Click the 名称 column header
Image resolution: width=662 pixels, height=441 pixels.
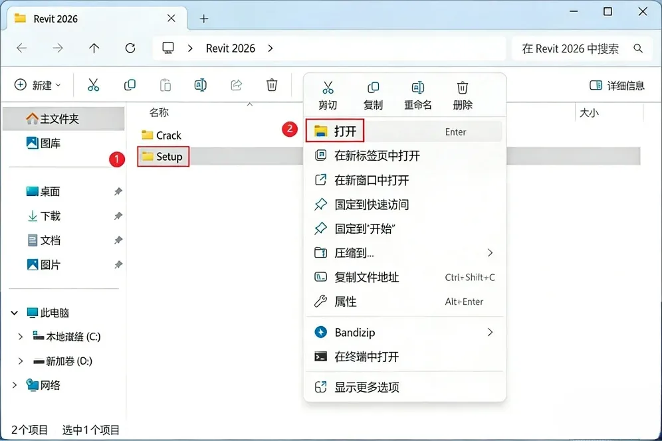coord(159,113)
